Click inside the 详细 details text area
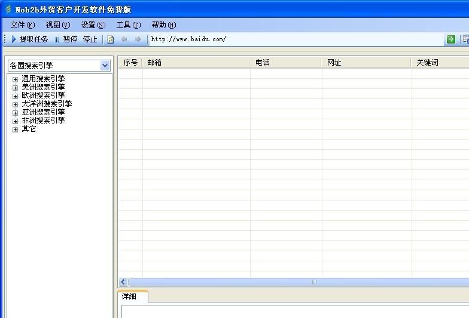 coord(296,311)
